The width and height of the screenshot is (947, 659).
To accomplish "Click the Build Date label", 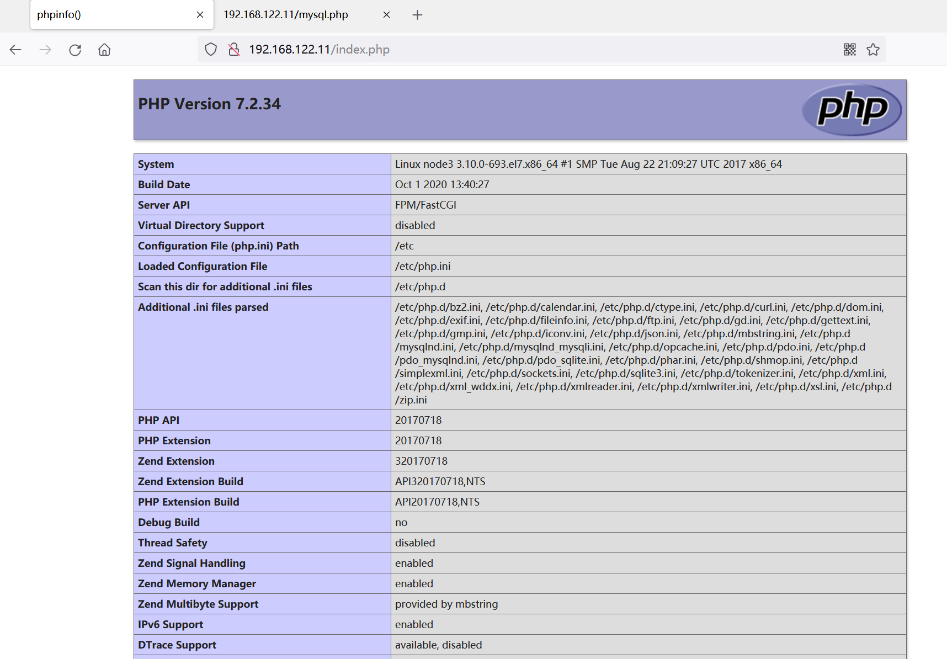I will pyautogui.click(x=164, y=184).
